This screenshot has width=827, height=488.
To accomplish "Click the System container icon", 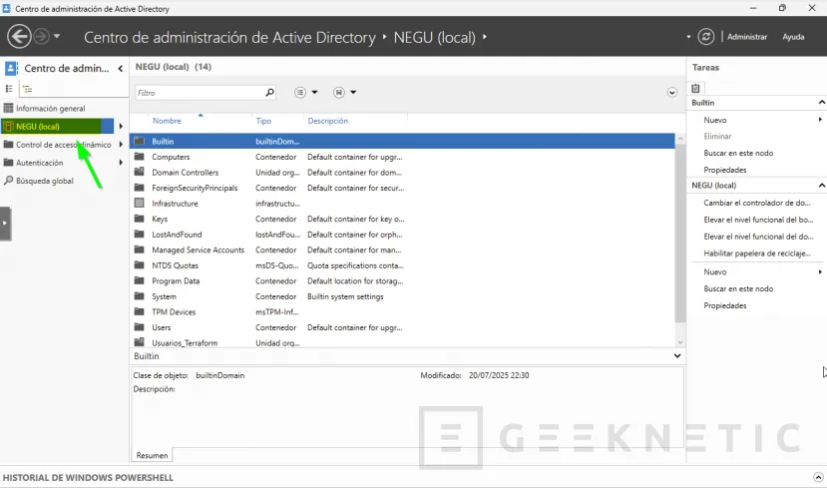I will [x=140, y=296].
